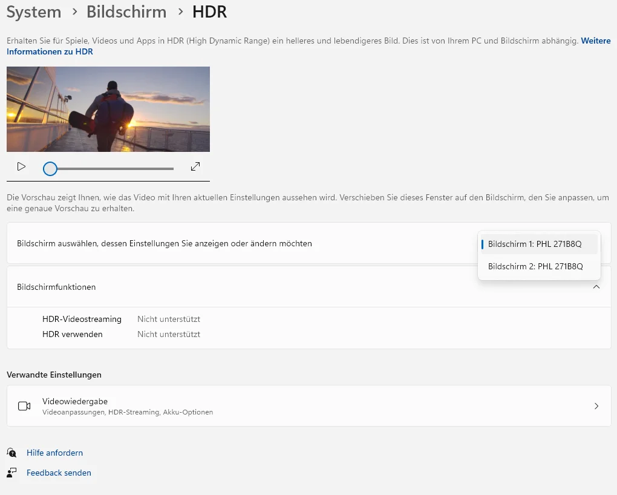This screenshot has width=617, height=495.
Task: Click the Verwandte Einstellungen heading
Action: [54, 375]
